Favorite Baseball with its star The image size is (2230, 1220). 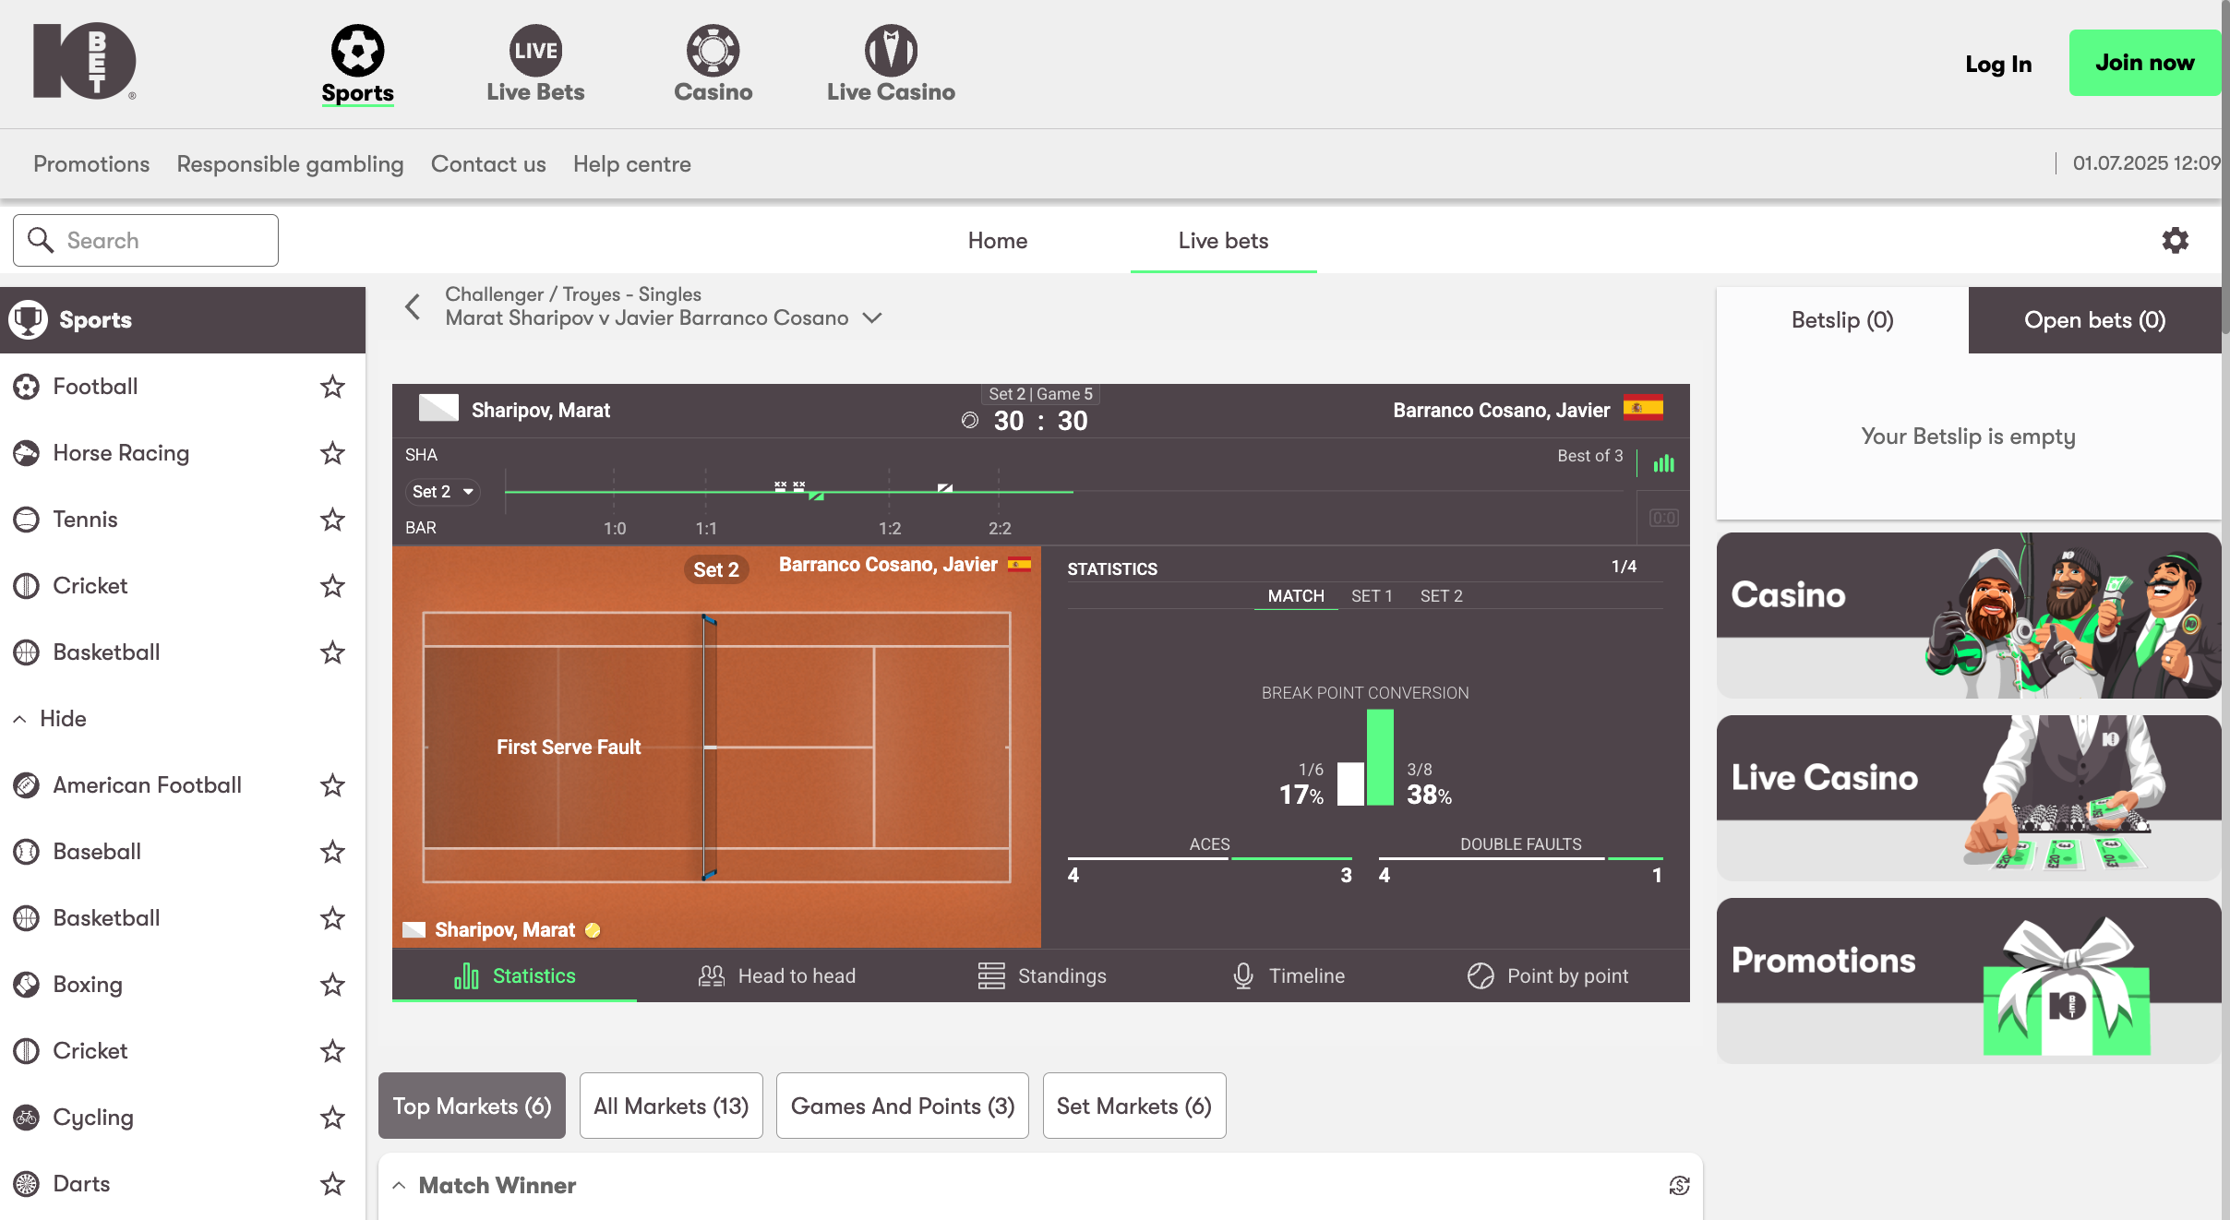(332, 852)
